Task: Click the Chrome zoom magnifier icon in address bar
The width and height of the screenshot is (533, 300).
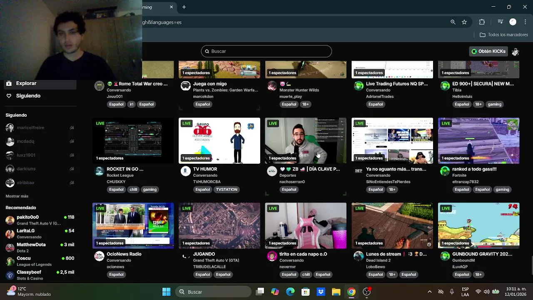Action: coord(453,22)
